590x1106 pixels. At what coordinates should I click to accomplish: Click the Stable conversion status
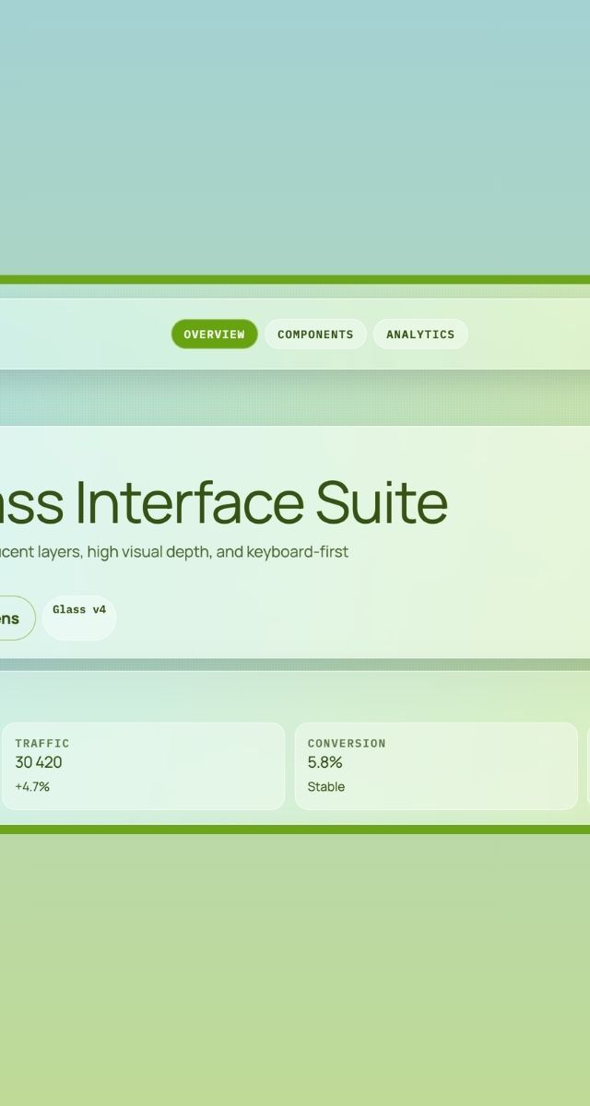pyautogui.click(x=326, y=786)
